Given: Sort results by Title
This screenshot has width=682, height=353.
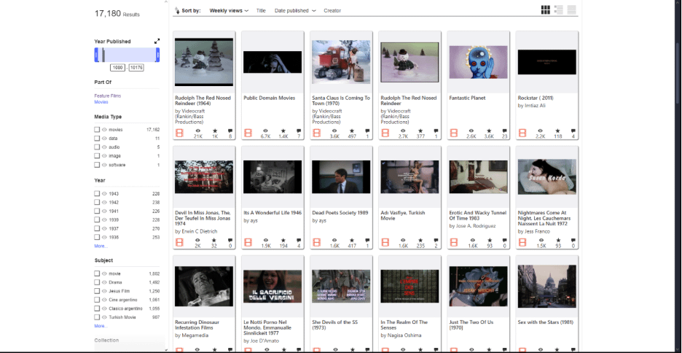Looking at the screenshot, I should click(261, 10).
